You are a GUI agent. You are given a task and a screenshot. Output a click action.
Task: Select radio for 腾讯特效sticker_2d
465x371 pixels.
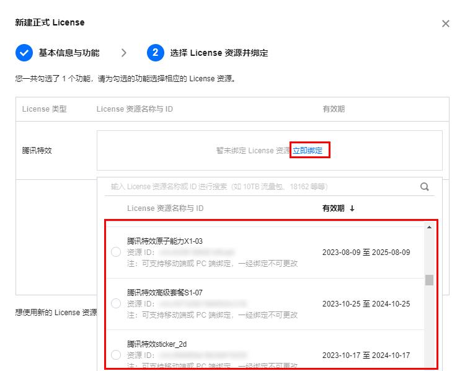(116, 355)
